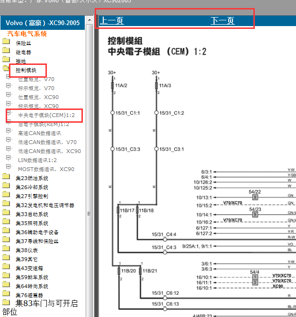Open folder icon for 集35照明系统

click(6, 221)
